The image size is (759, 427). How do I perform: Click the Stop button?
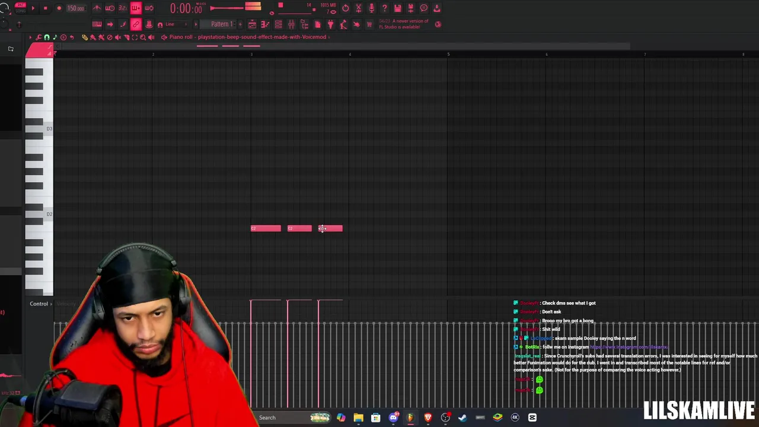pos(45,8)
